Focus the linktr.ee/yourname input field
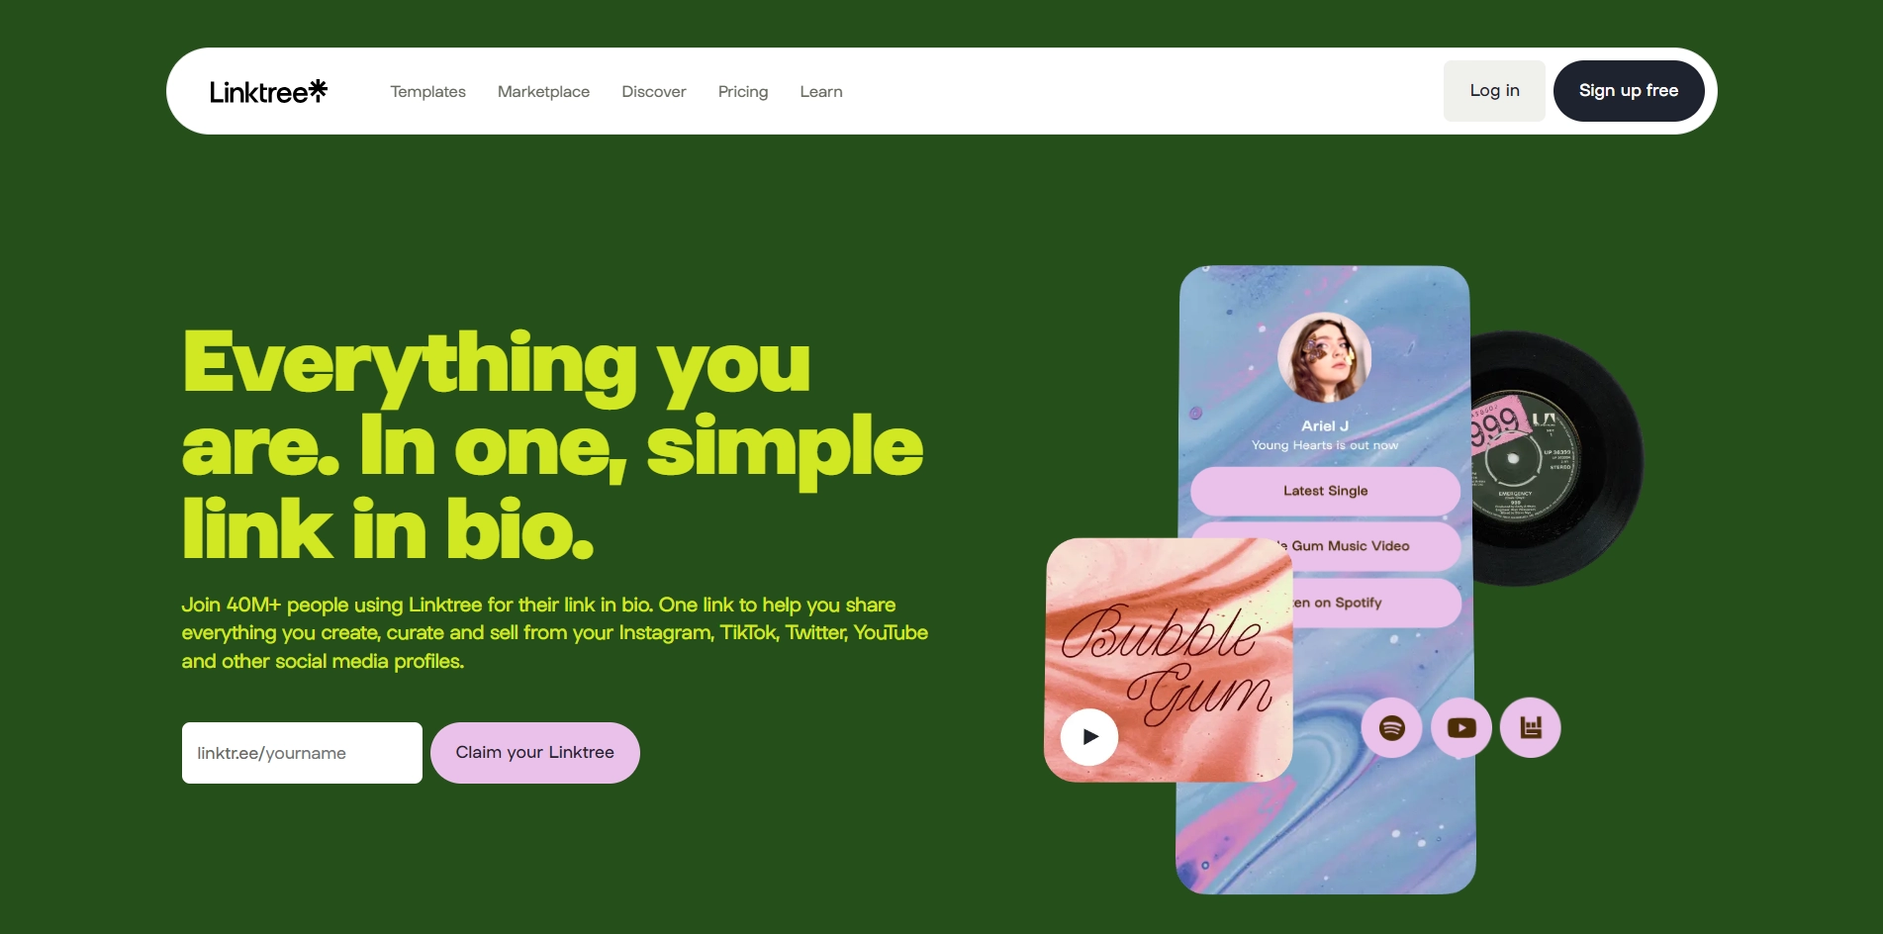The width and height of the screenshot is (1883, 934). point(302,753)
